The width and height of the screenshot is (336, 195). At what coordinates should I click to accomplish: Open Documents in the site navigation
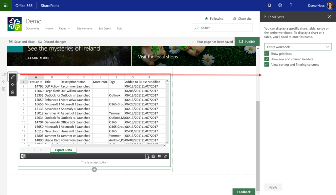[32, 28]
